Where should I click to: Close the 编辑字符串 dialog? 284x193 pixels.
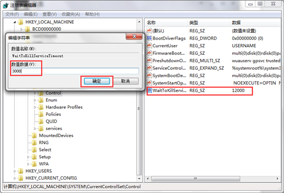click(134, 36)
